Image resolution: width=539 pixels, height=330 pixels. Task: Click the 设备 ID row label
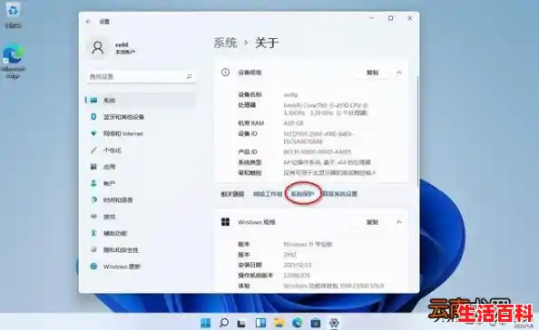(248, 133)
